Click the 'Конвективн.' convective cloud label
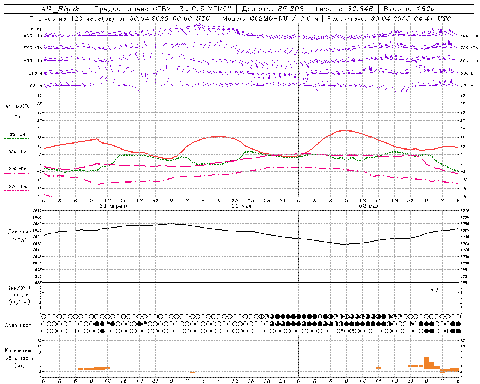 pyautogui.click(x=19, y=351)
